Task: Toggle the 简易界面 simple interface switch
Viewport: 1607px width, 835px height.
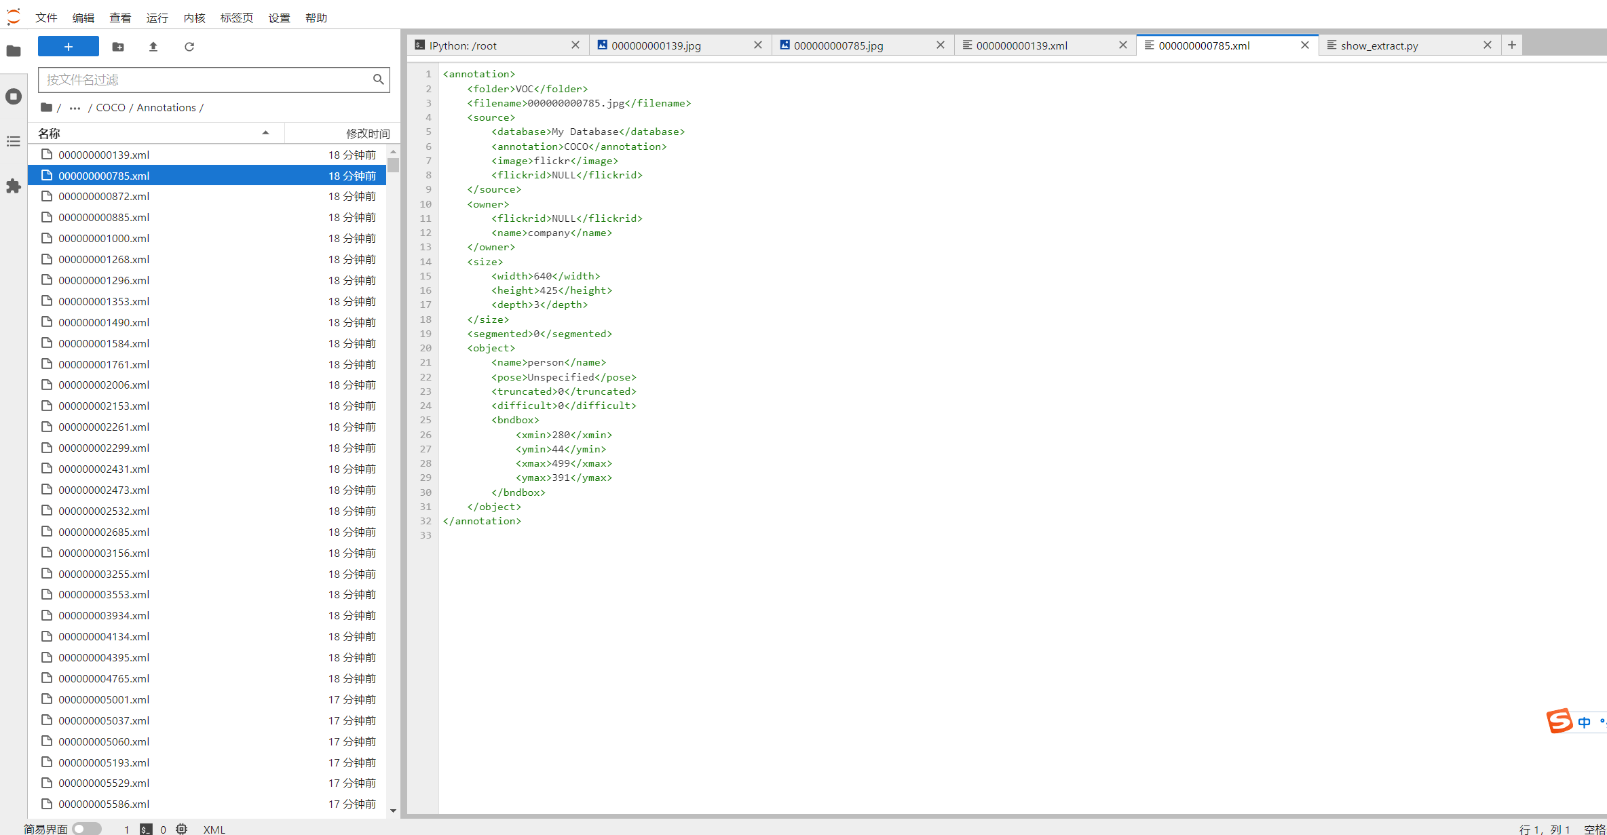Action: pyautogui.click(x=87, y=828)
